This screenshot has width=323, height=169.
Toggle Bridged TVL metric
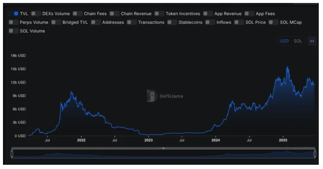(56, 22)
